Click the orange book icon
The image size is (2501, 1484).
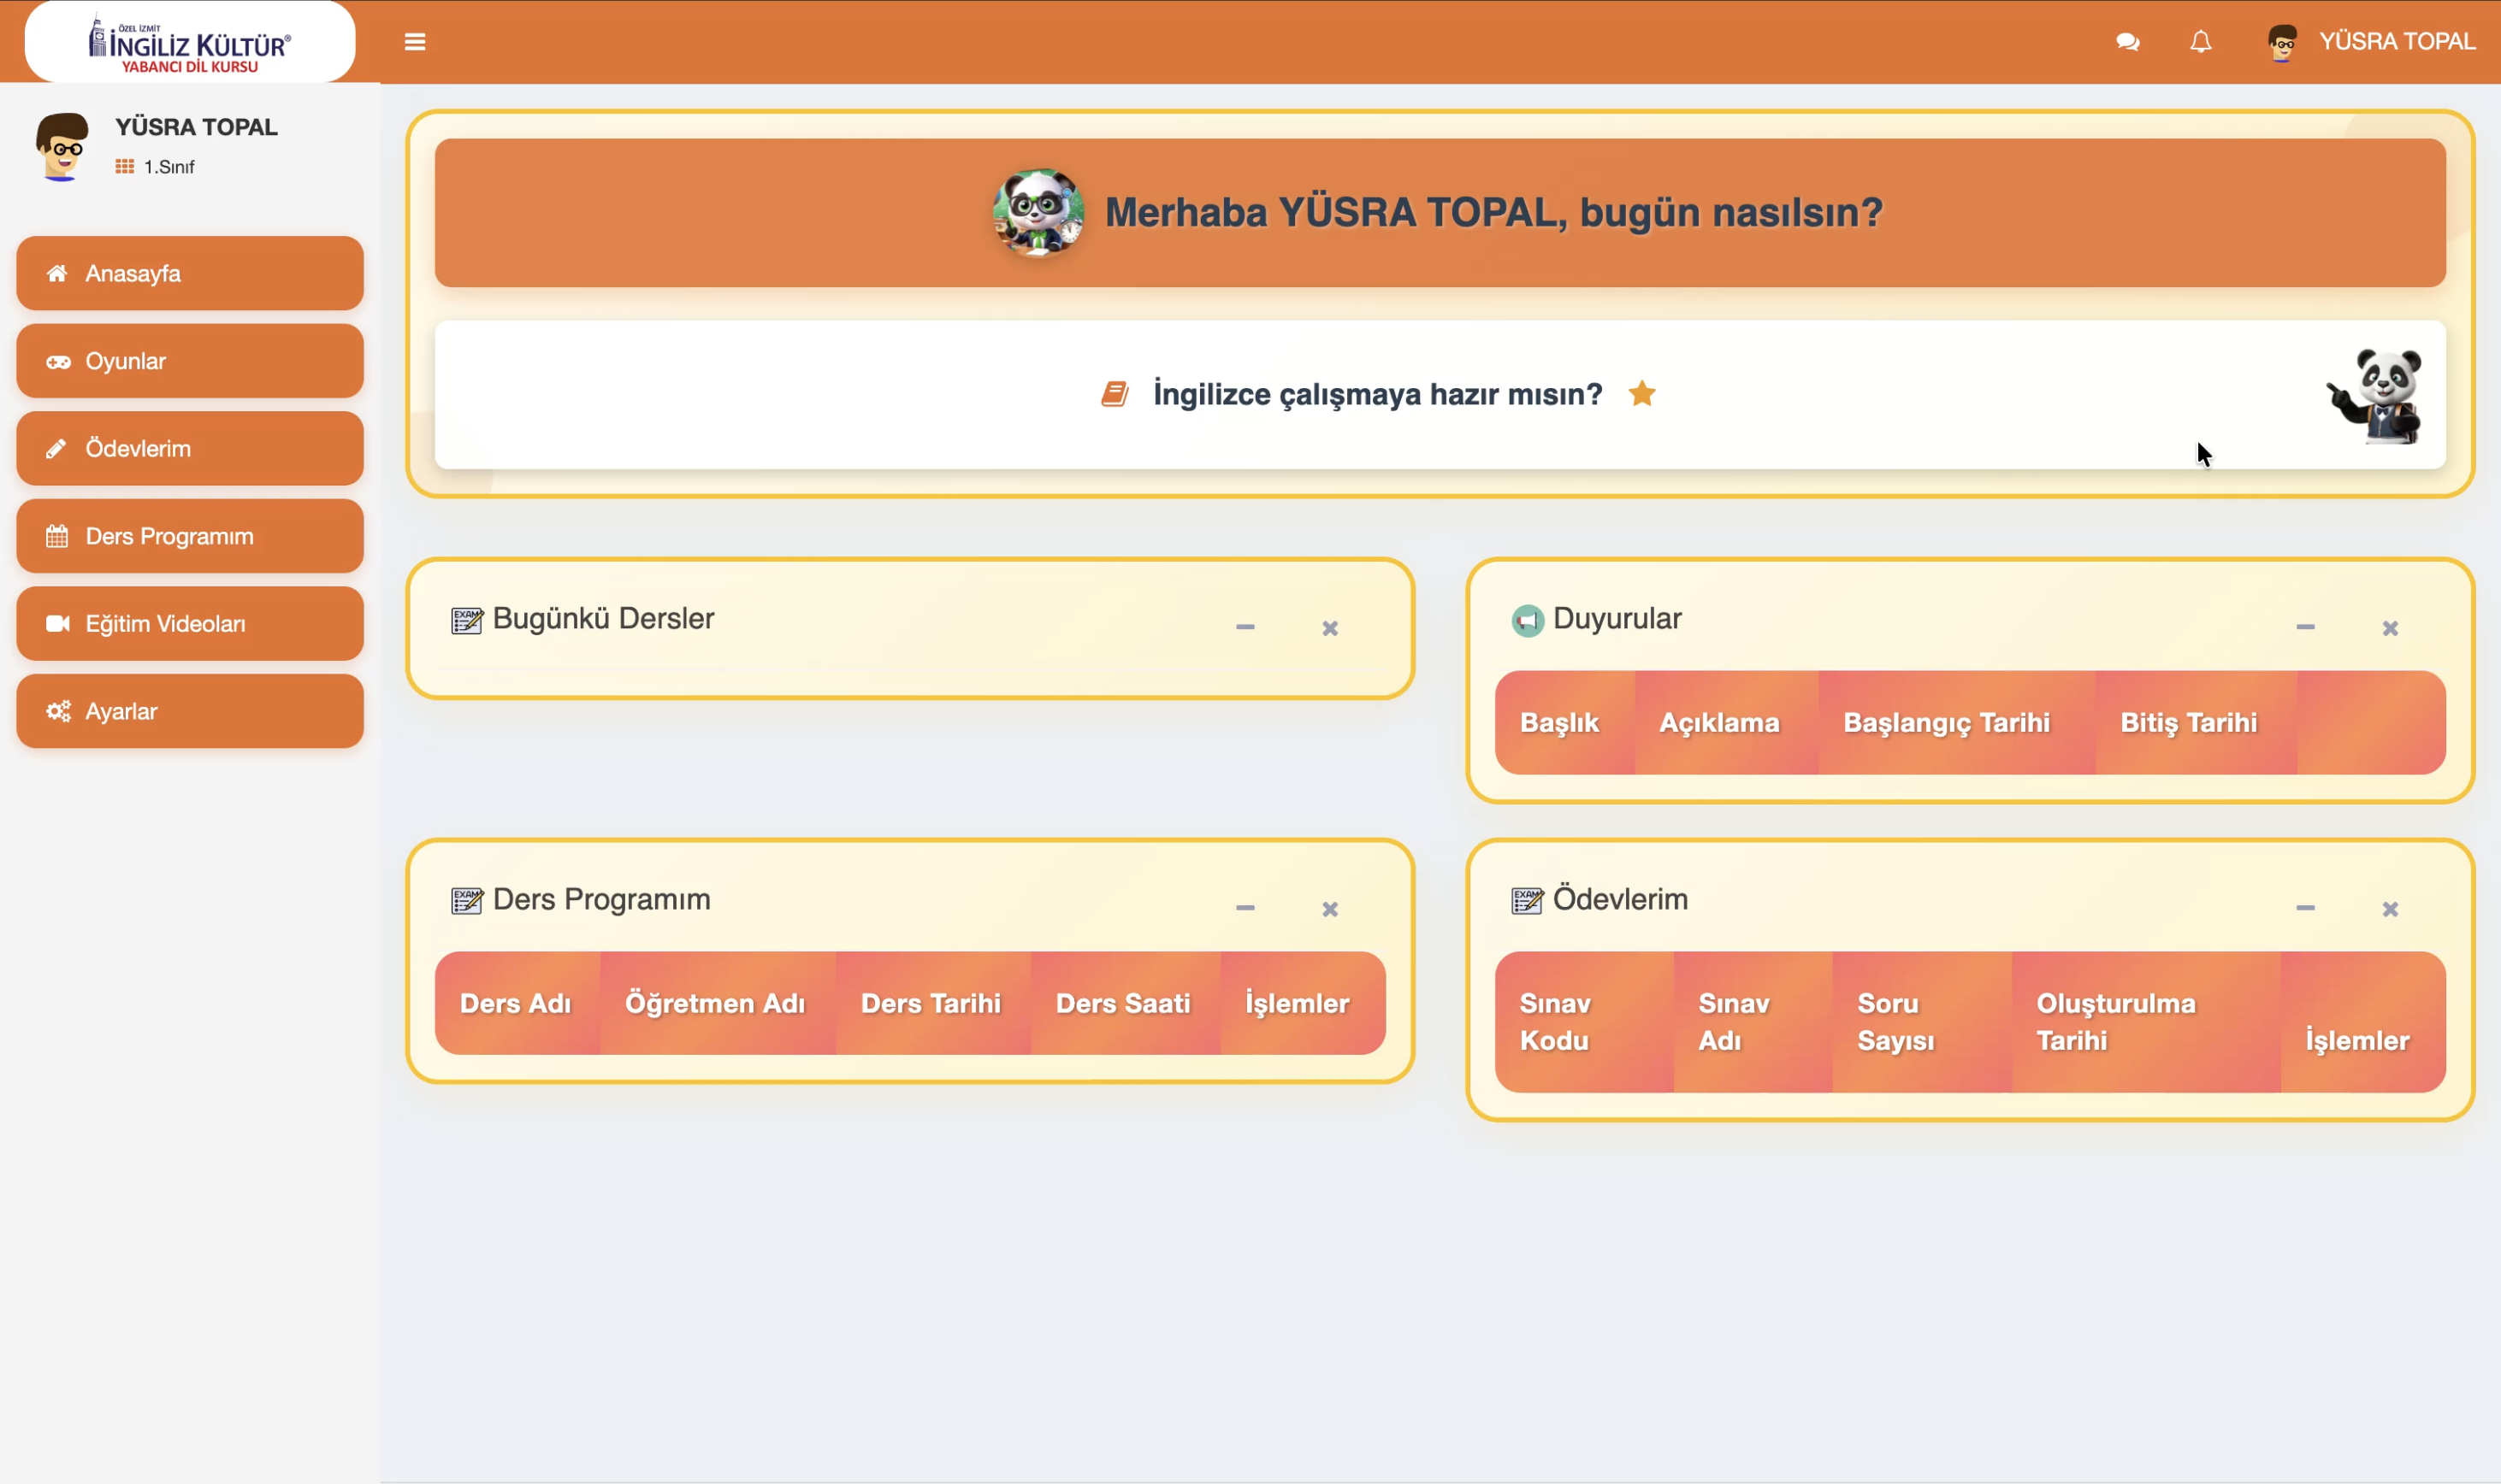tap(1115, 394)
